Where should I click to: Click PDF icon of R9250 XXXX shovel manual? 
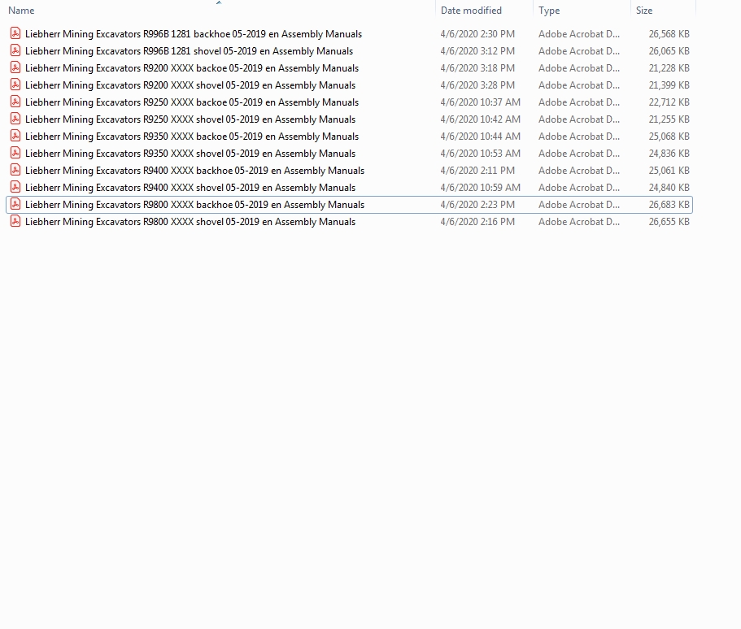[x=15, y=119]
